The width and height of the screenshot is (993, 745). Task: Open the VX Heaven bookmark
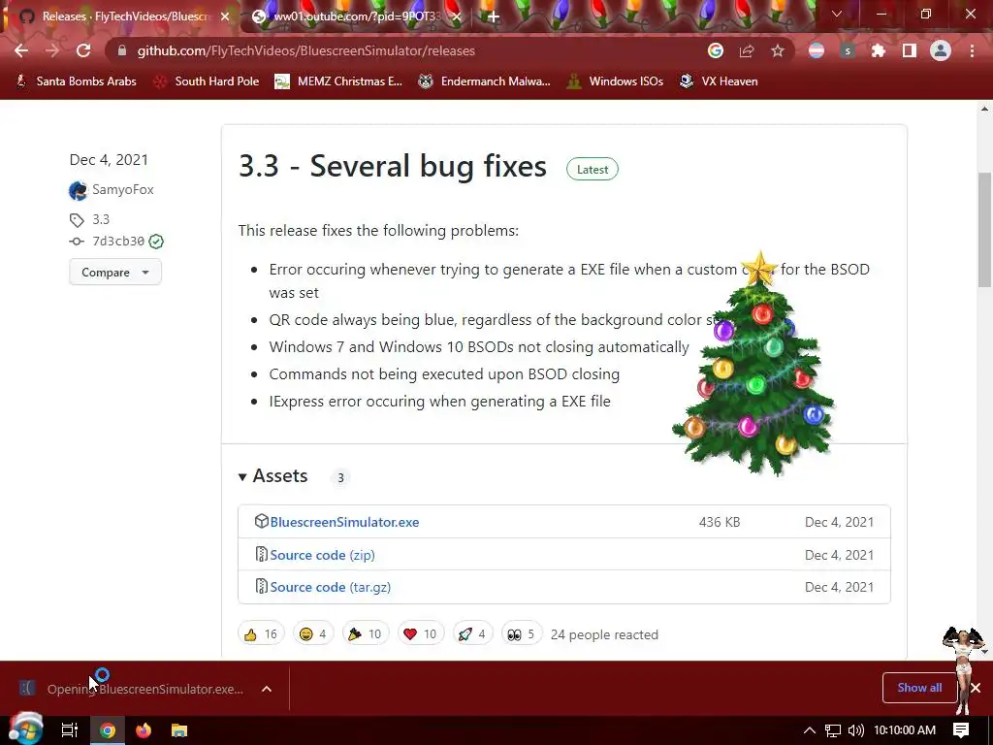(719, 81)
